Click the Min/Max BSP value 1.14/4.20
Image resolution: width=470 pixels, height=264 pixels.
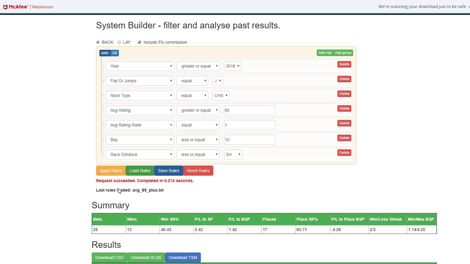point(416,230)
